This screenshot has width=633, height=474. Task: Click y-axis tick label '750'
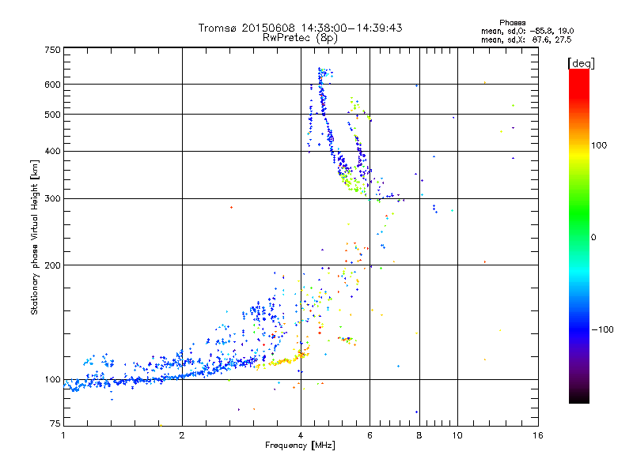[x=52, y=50]
